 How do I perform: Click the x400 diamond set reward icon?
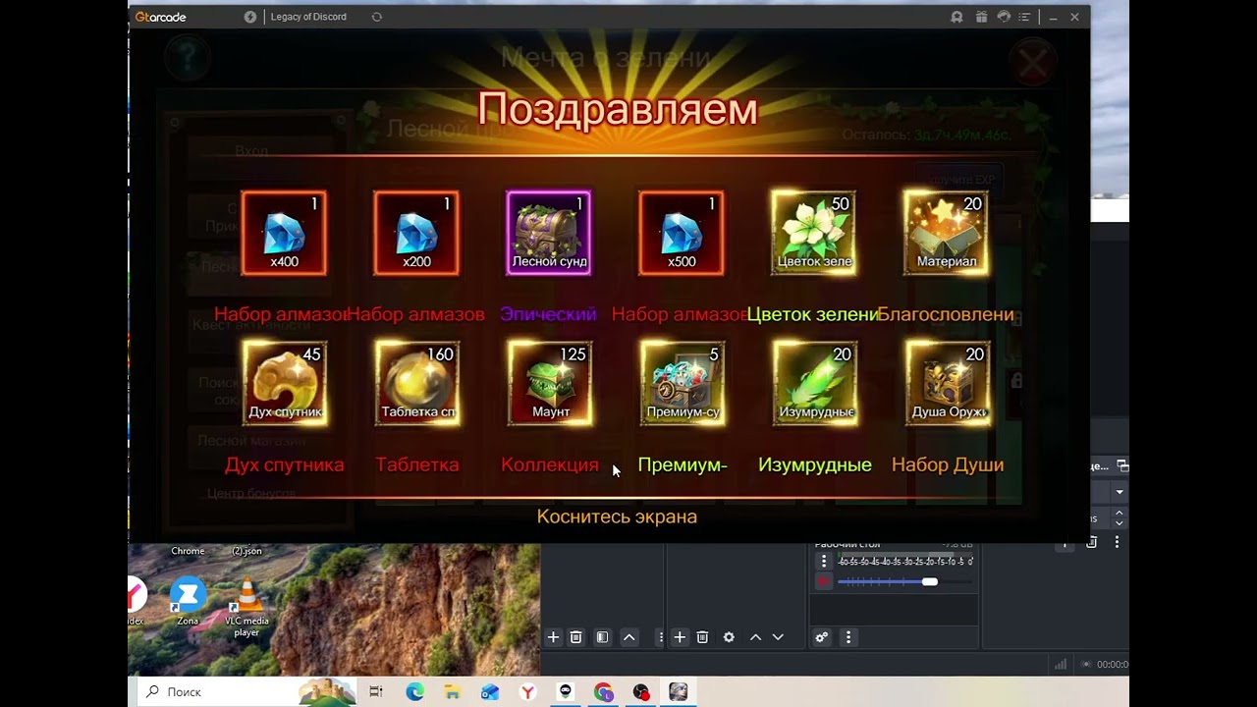tap(284, 233)
